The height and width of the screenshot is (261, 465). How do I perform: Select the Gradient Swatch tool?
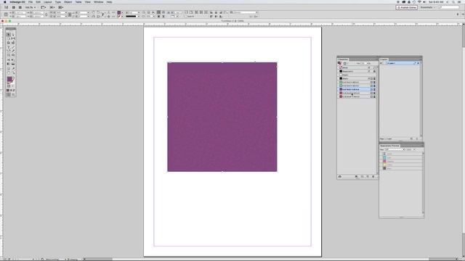[9, 64]
